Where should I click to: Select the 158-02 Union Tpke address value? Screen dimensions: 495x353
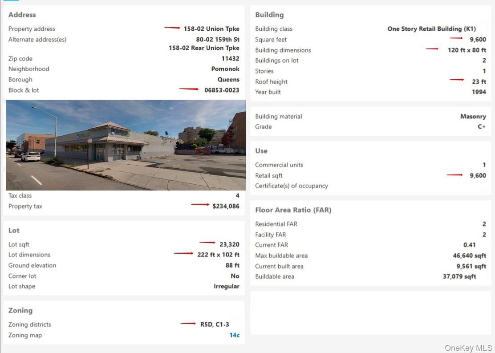pyautogui.click(x=211, y=29)
